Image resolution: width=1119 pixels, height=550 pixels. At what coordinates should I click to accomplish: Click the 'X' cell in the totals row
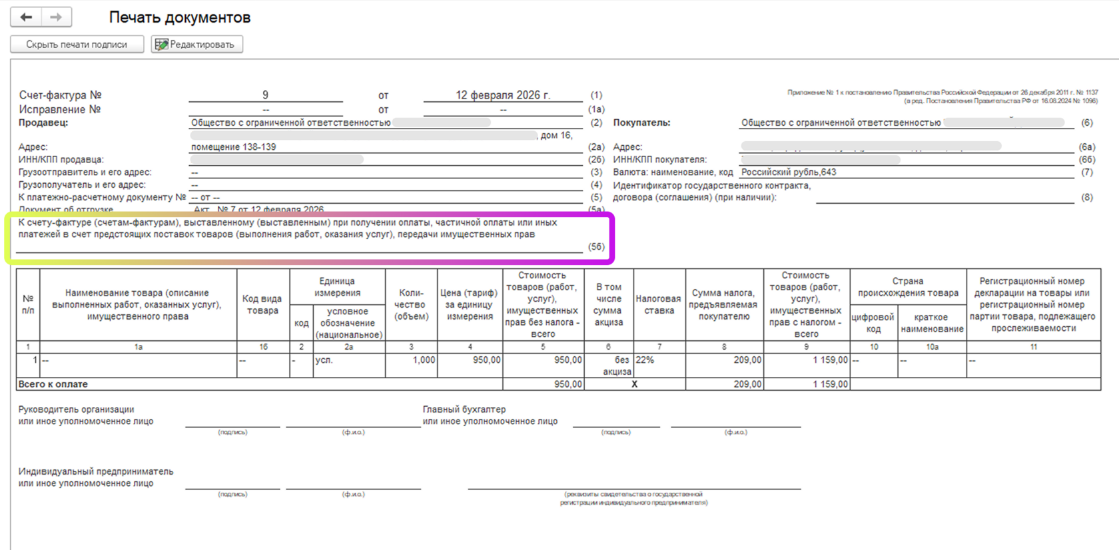(x=634, y=384)
